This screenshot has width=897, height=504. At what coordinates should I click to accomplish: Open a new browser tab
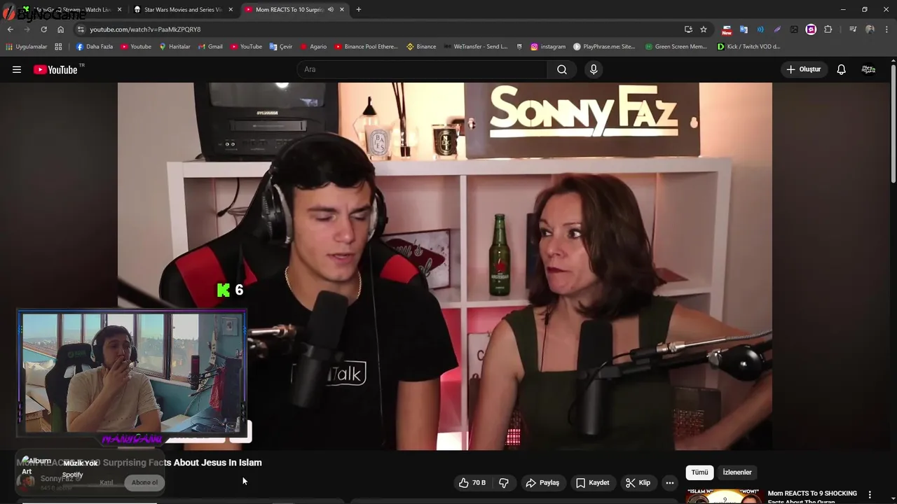[359, 10]
